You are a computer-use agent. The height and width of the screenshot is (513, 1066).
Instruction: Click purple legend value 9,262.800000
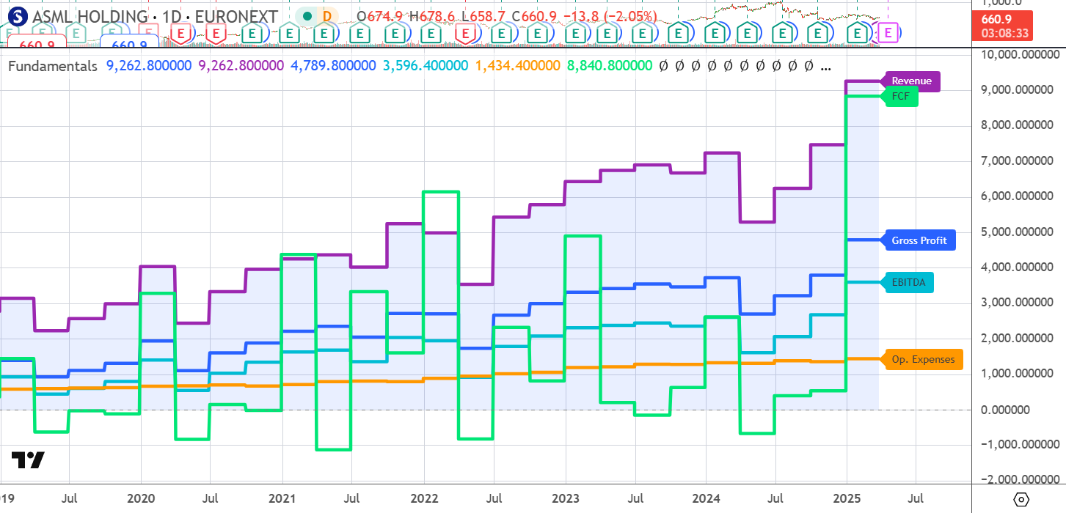click(x=241, y=66)
